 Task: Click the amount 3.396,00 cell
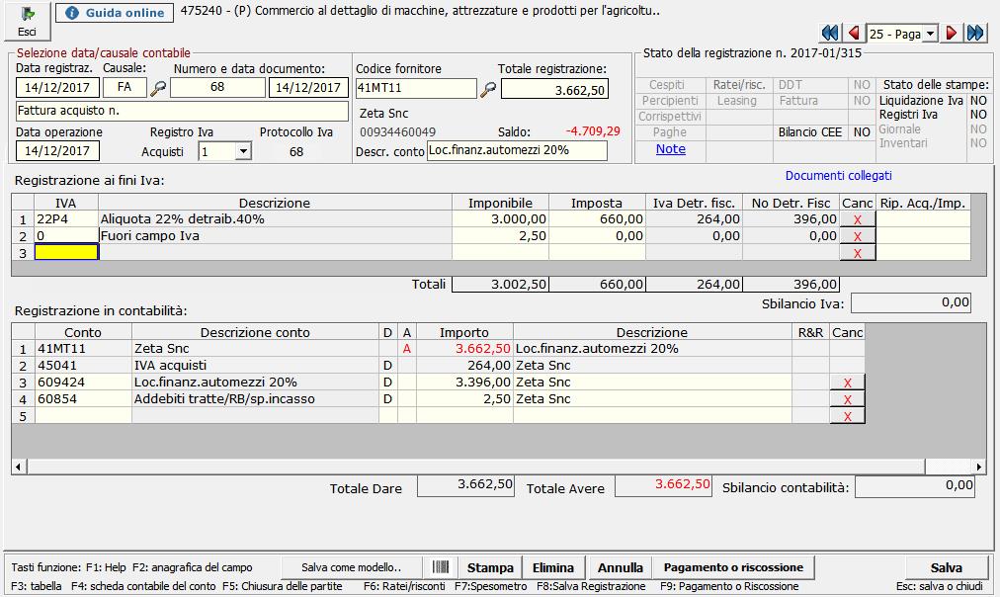[x=464, y=383]
